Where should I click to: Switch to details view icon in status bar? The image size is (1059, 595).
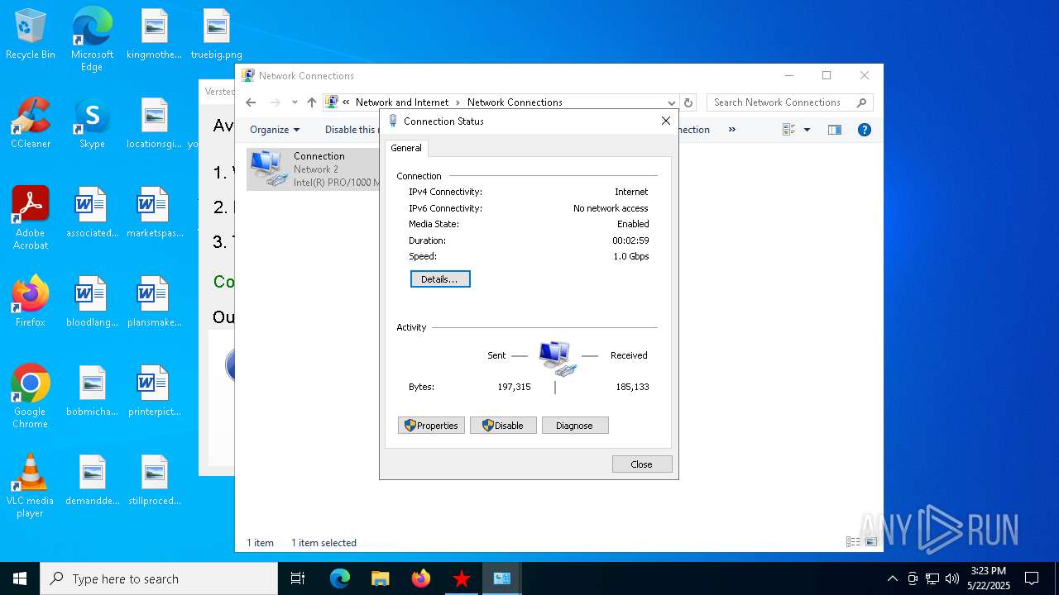tap(853, 542)
